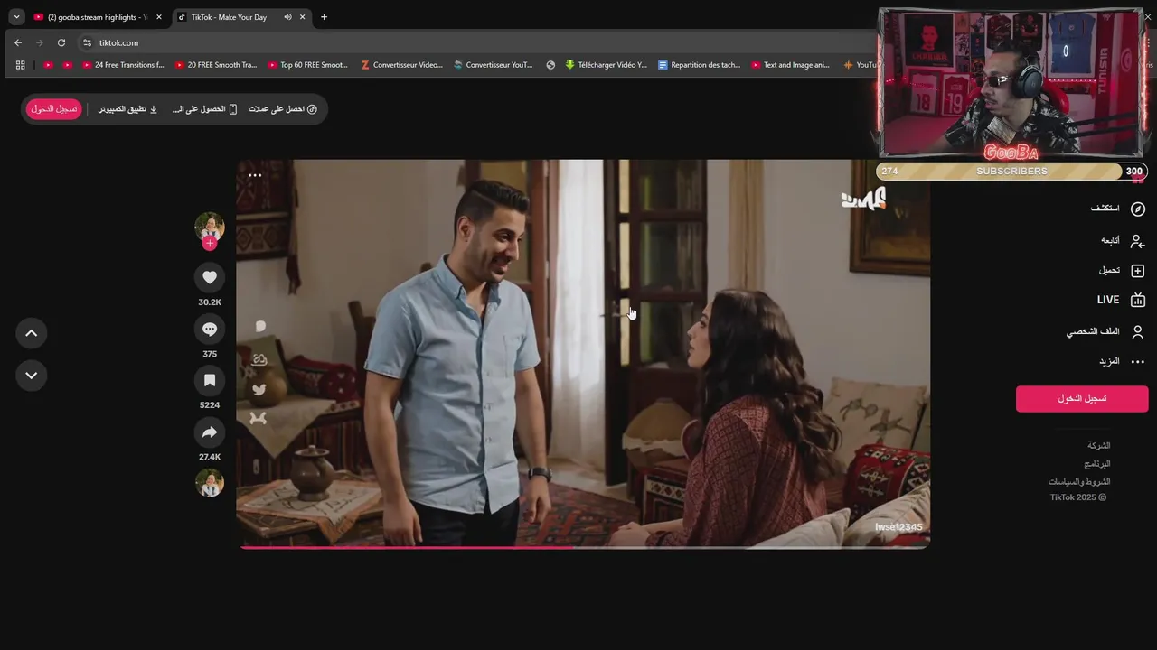The height and width of the screenshot is (650, 1157).
Task: Open Following (أتابعه) in sidebar
Action: coord(1123,240)
